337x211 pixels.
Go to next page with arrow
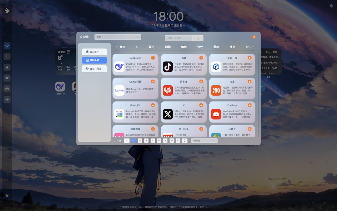(185, 141)
